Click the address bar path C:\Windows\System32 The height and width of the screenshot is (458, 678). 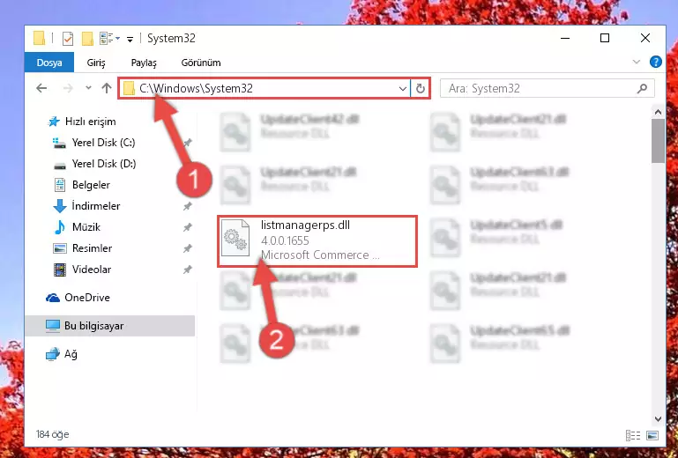(196, 88)
